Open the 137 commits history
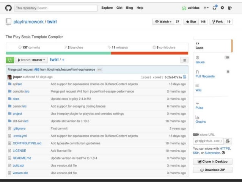 (x=29, y=47)
